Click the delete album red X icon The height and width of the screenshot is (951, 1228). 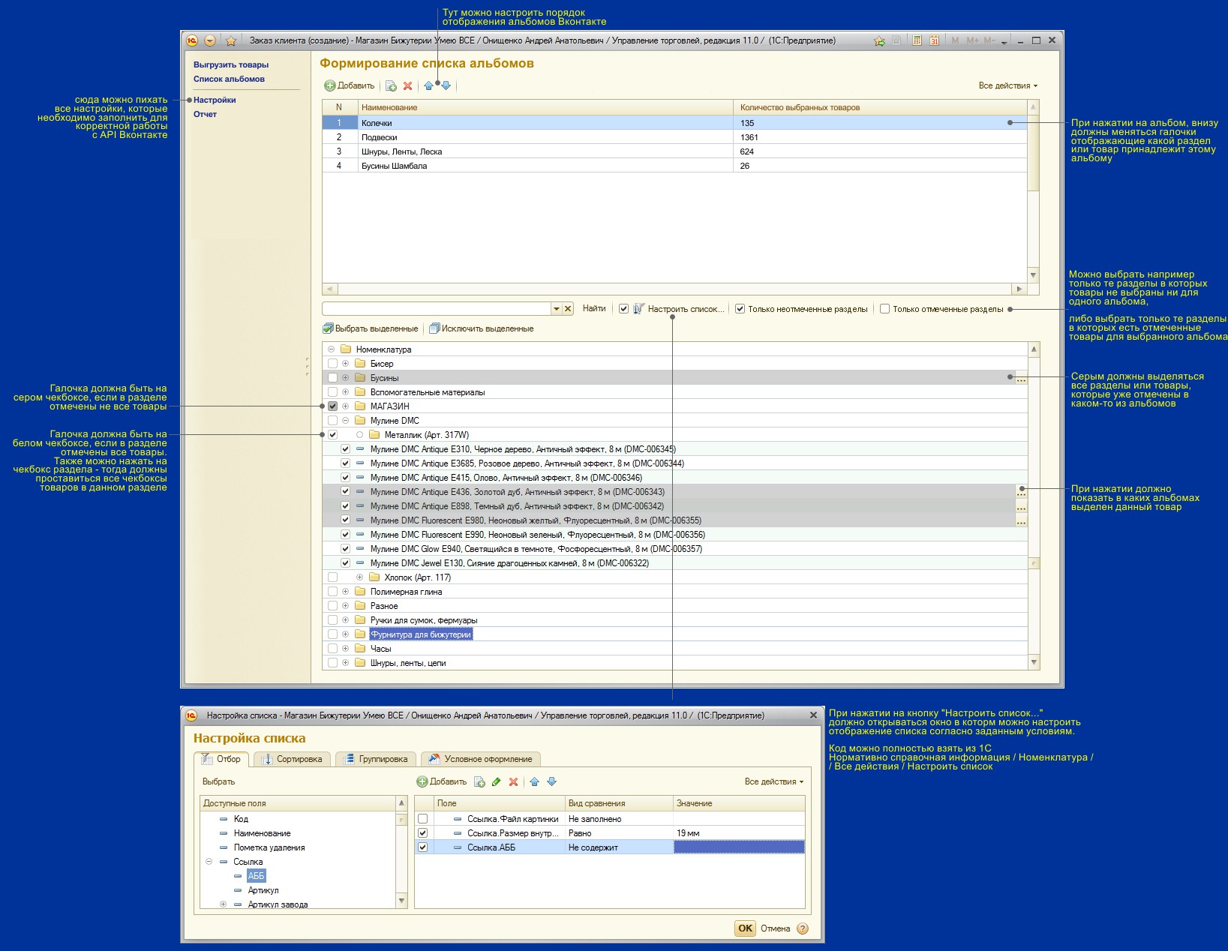(407, 86)
